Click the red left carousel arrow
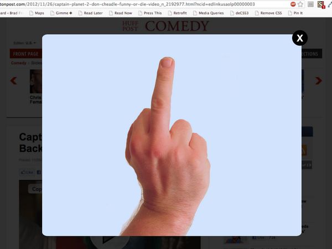 click(13, 81)
